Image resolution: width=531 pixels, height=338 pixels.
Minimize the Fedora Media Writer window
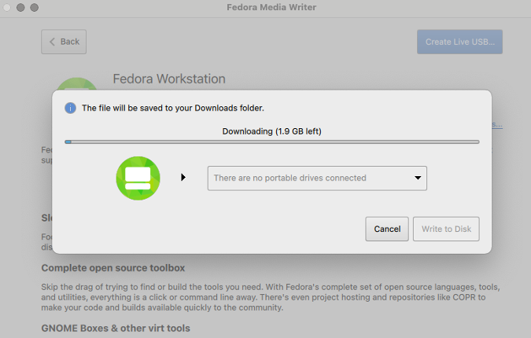coord(21,7)
